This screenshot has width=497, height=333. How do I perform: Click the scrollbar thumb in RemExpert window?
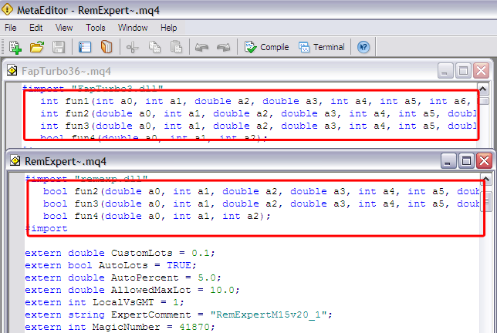click(486, 201)
